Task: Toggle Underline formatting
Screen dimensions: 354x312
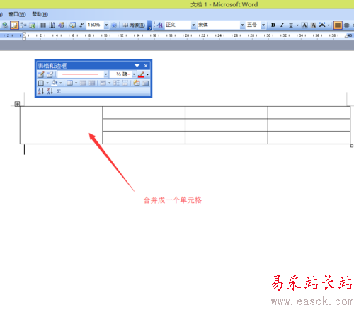Action: (291, 25)
